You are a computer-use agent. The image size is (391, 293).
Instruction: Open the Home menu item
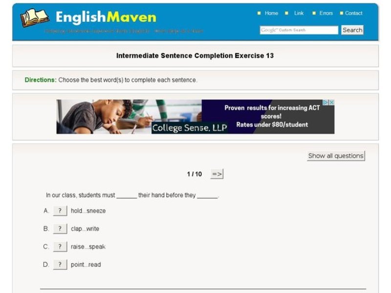pos(271,13)
